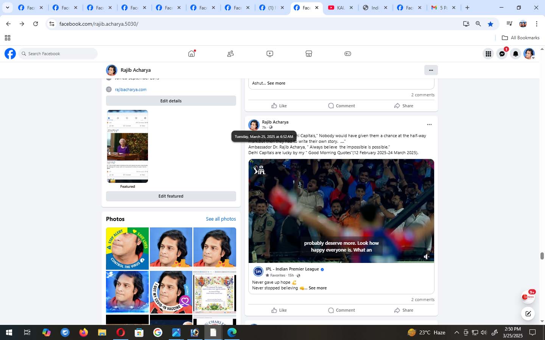
Task: Click the address bar URL
Action: (99, 24)
